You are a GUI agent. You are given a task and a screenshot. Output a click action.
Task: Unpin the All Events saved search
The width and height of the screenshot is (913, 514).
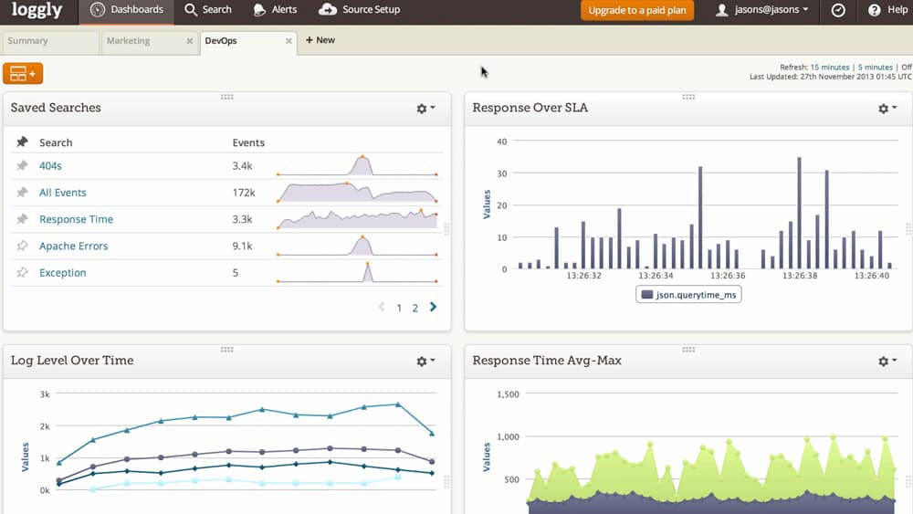tap(22, 193)
